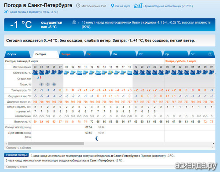Viewport: 220px width, 172px height.
Task: Click the horizontal scrollbar thumb
Action: [46, 143]
